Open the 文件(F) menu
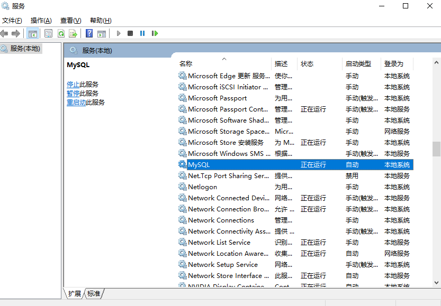 click(12, 21)
